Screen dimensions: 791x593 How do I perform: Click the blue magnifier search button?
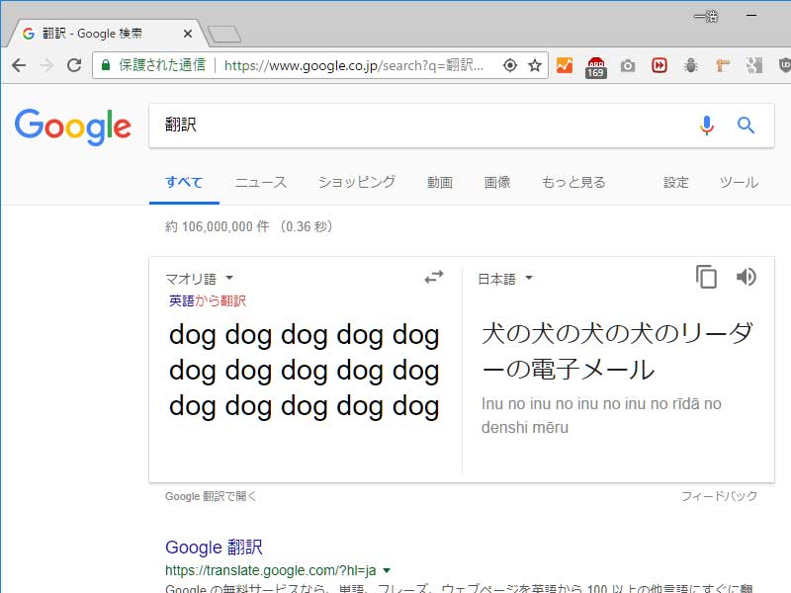coord(747,126)
